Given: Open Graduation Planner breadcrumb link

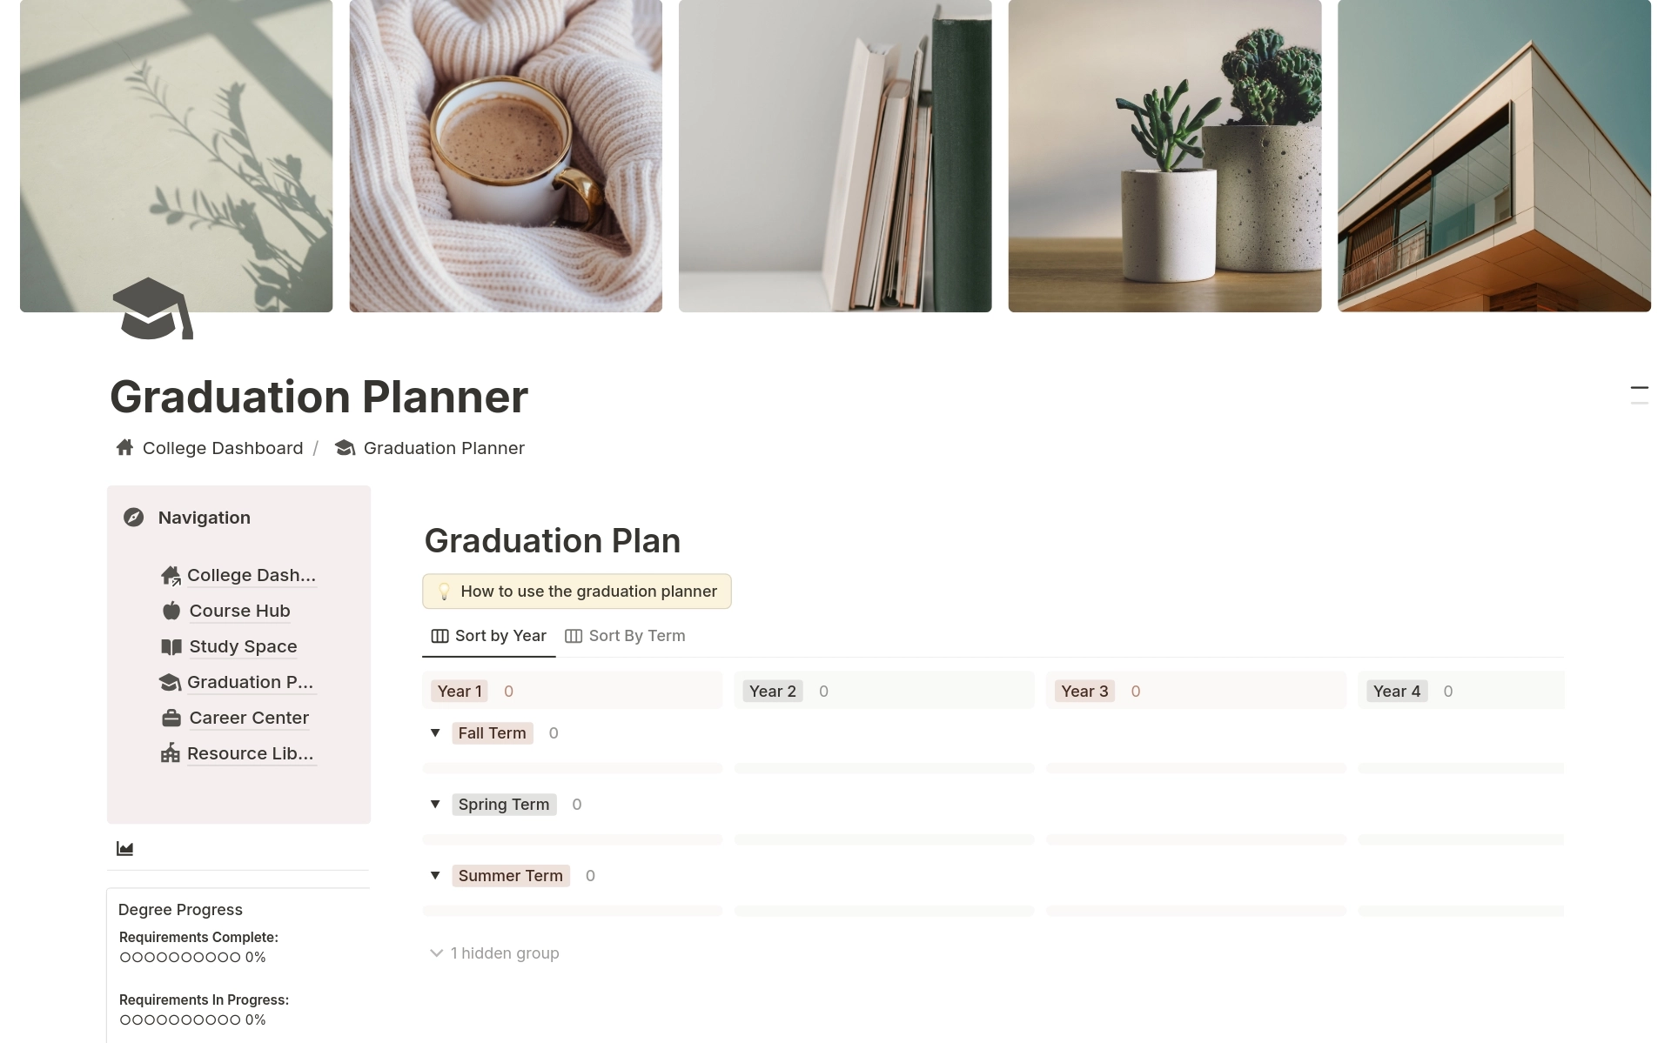Looking at the screenshot, I should pos(445,448).
